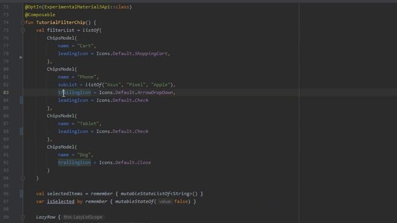Click the selectedItems variable name
Image resolution: width=397 pixels, height=223 pixels.
(65, 194)
